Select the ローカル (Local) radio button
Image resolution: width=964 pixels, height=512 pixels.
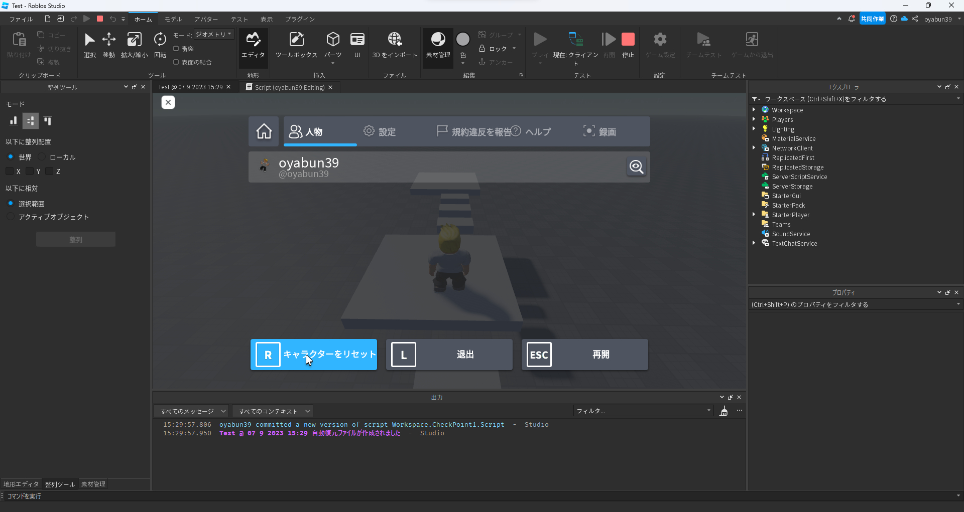pos(42,157)
